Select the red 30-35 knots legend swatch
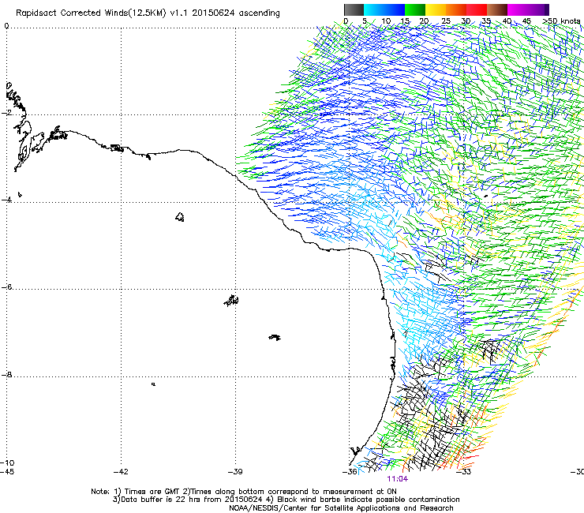584x513 pixels. 477,9
